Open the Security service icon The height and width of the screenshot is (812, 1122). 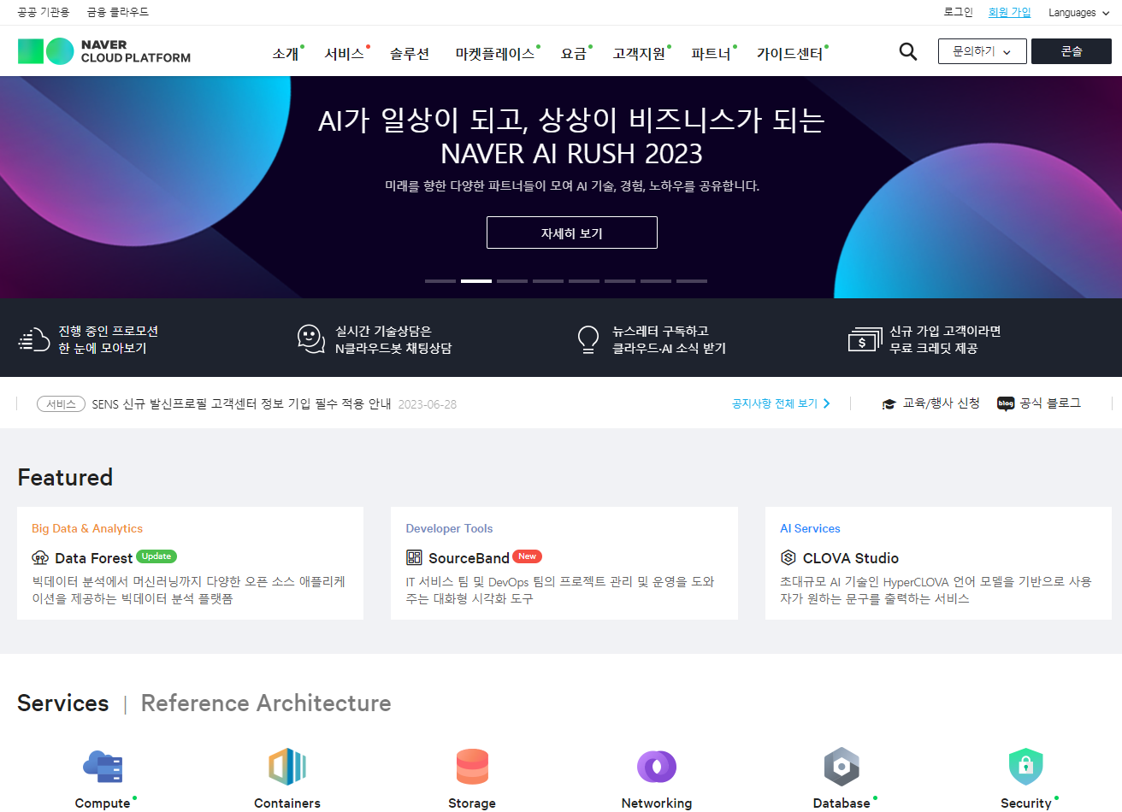tap(1026, 767)
